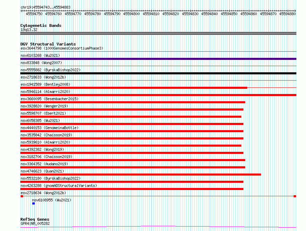Select the red bar under nsv4746623 (Quan2021)

coord(141,175)
